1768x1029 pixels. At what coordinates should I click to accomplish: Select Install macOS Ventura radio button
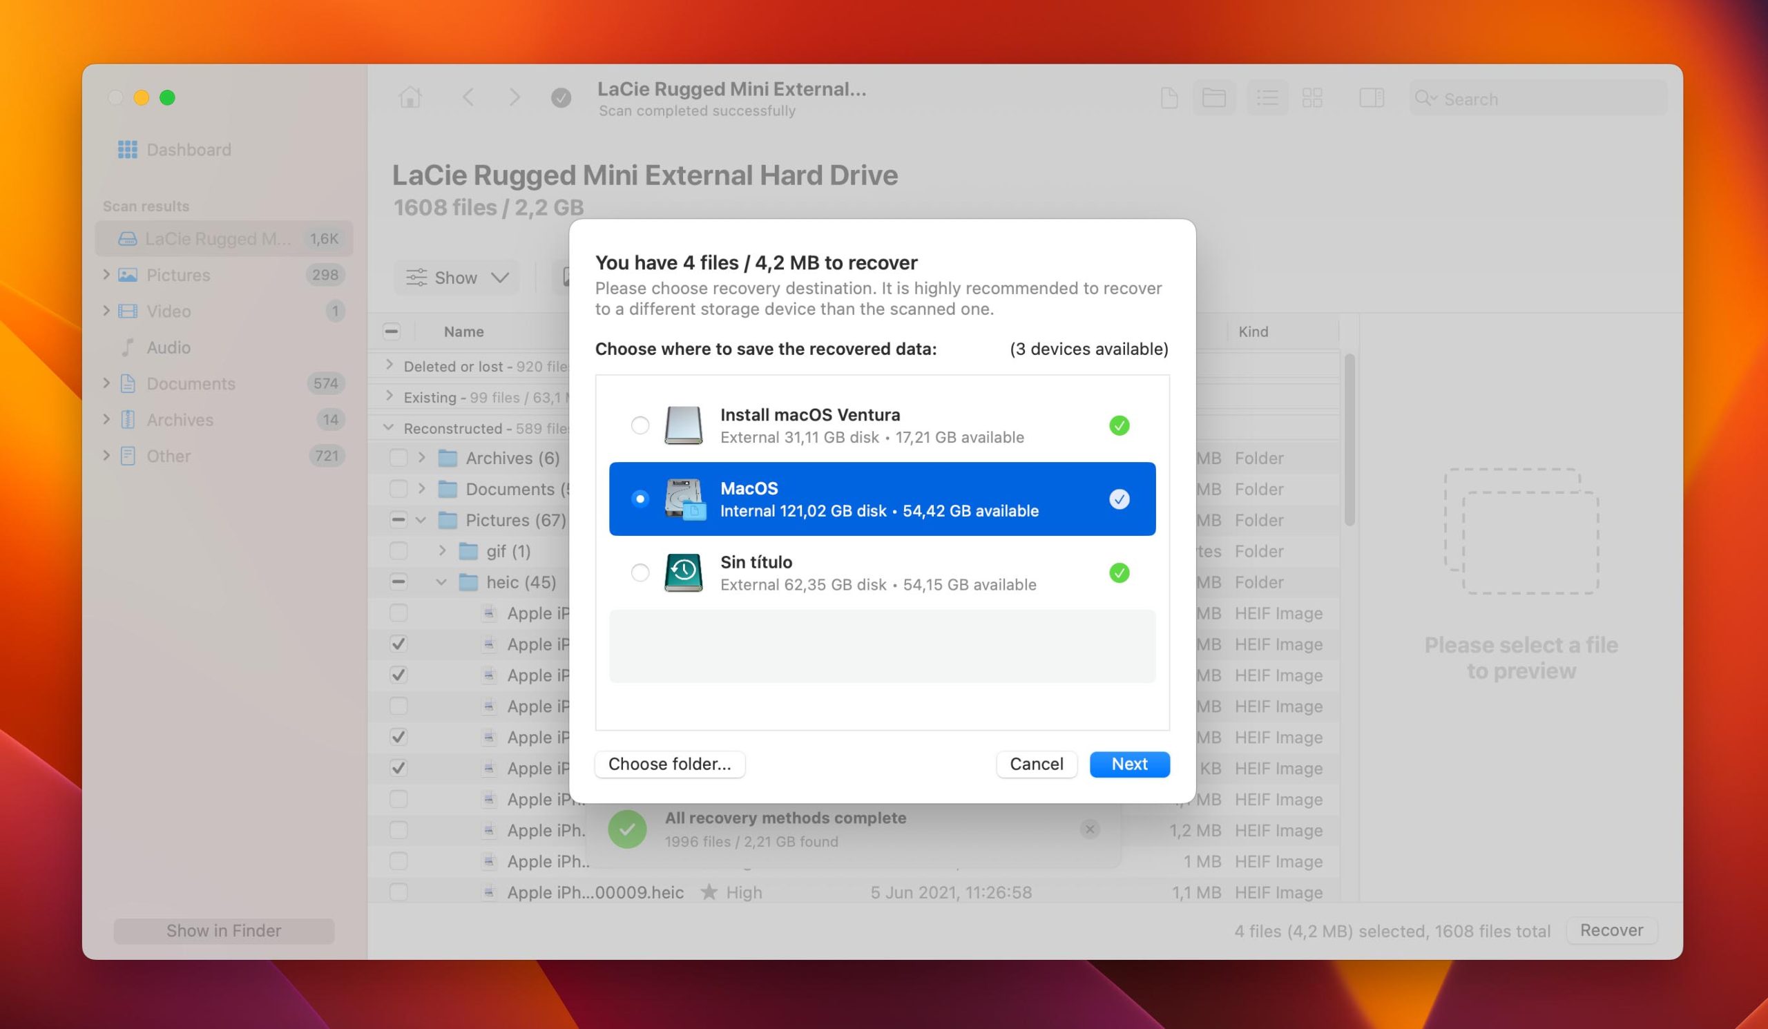(640, 425)
